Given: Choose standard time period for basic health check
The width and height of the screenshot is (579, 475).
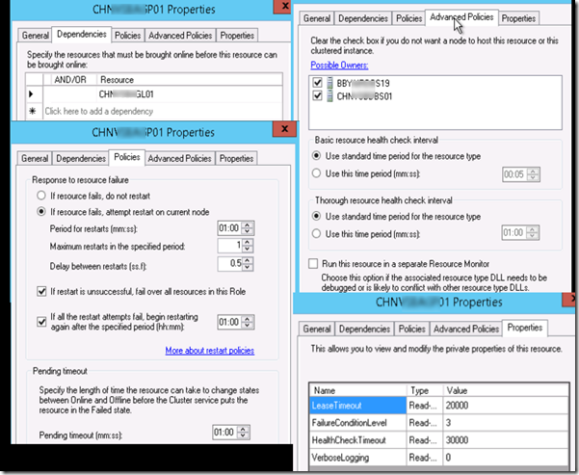Looking at the screenshot, I should coord(316,156).
